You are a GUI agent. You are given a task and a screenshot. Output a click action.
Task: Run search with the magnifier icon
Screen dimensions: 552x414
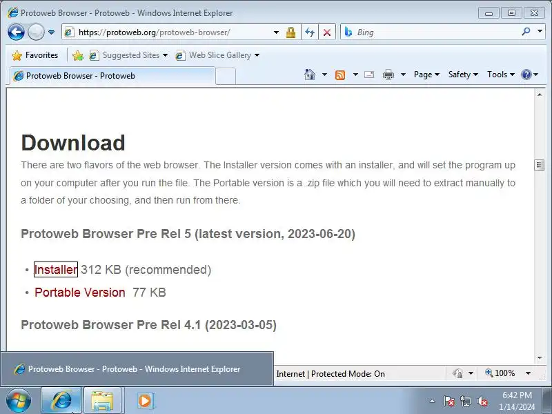[526, 32]
